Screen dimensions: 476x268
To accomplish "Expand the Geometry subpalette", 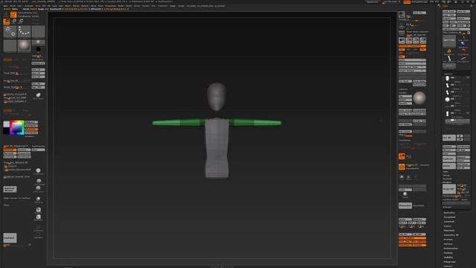I will [449, 213].
